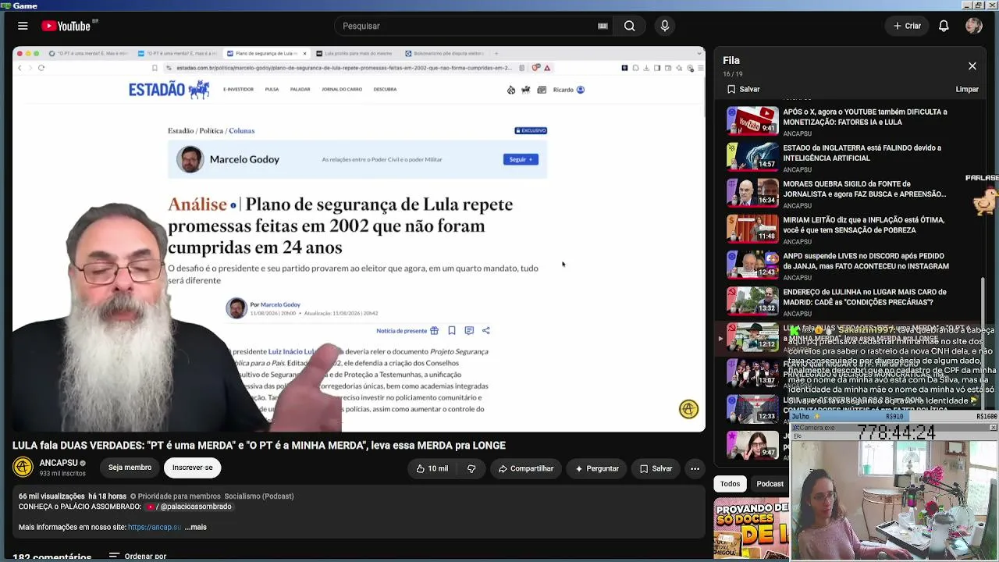
Task: Click the video player to pause
Action: pyautogui.click(x=359, y=239)
